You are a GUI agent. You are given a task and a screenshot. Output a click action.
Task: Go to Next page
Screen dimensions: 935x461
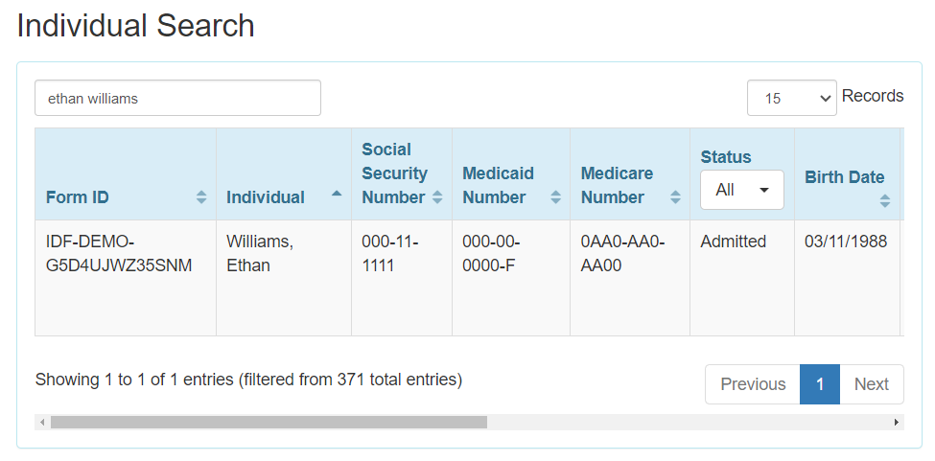coord(871,384)
